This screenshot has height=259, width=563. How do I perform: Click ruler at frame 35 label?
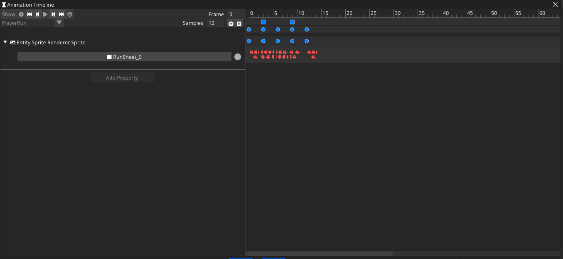point(422,13)
